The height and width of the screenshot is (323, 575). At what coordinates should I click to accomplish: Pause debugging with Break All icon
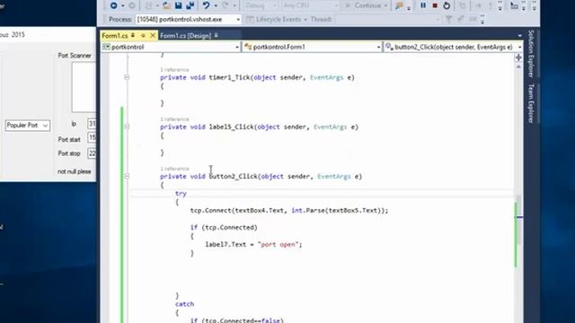click(423, 5)
